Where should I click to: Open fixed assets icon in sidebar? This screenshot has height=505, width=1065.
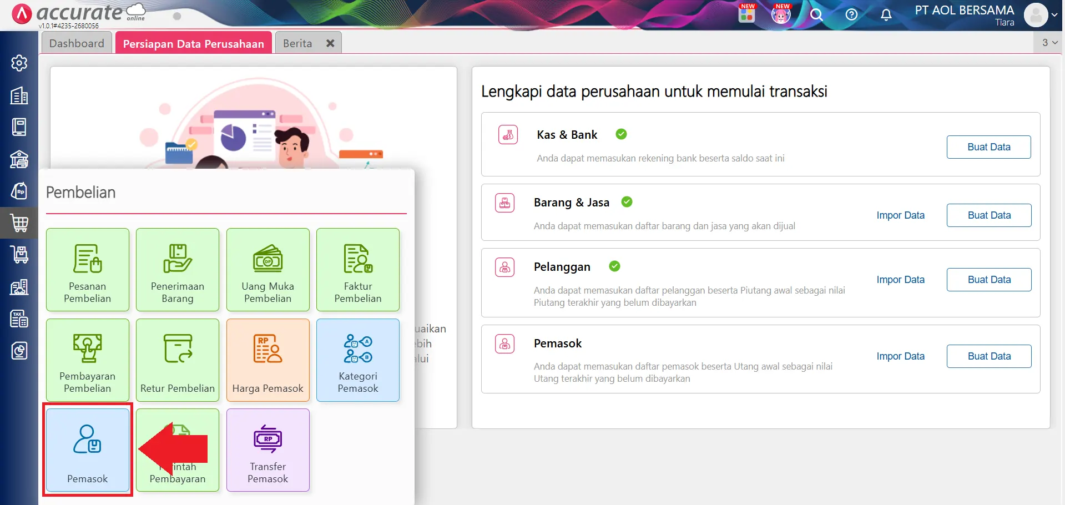pyautogui.click(x=19, y=287)
